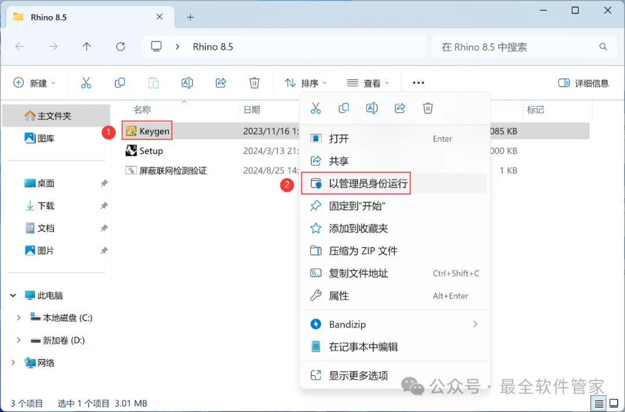The image size is (625, 412).
Task: Collapse the 此电脑 tree node
Action: coord(13,296)
